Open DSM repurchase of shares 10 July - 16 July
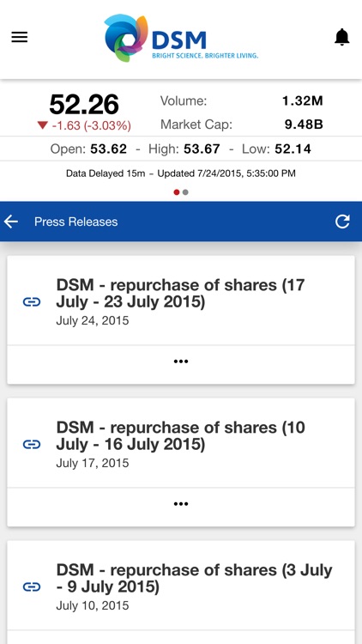362x644 pixels. coord(181,435)
